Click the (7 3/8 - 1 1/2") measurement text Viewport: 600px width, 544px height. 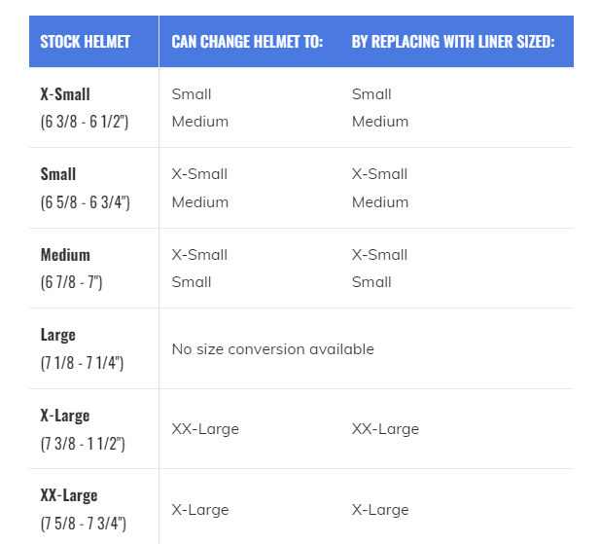(83, 444)
